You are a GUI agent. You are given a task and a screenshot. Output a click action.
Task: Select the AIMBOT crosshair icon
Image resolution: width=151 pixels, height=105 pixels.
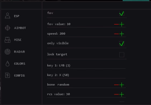[8, 28]
